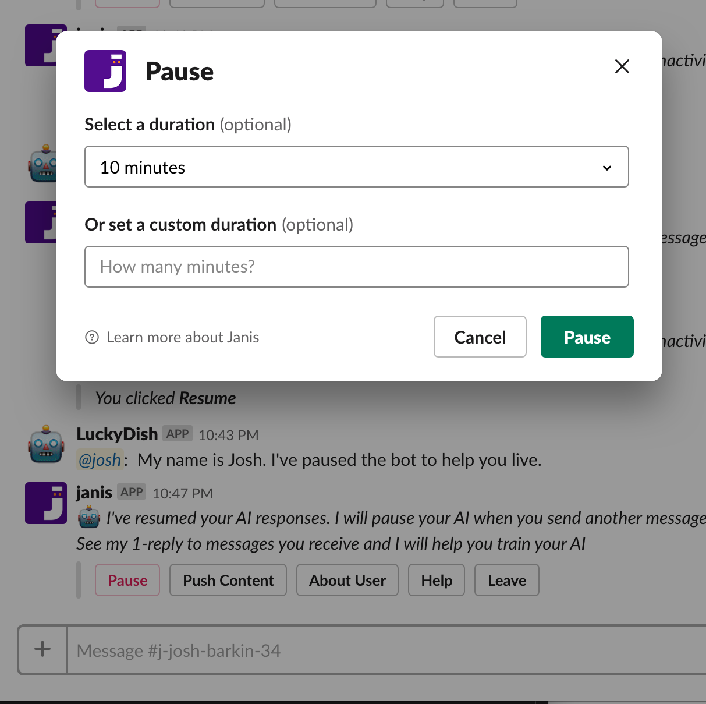Click the plus attachment icon in message box
The height and width of the screenshot is (704, 706).
click(42, 649)
